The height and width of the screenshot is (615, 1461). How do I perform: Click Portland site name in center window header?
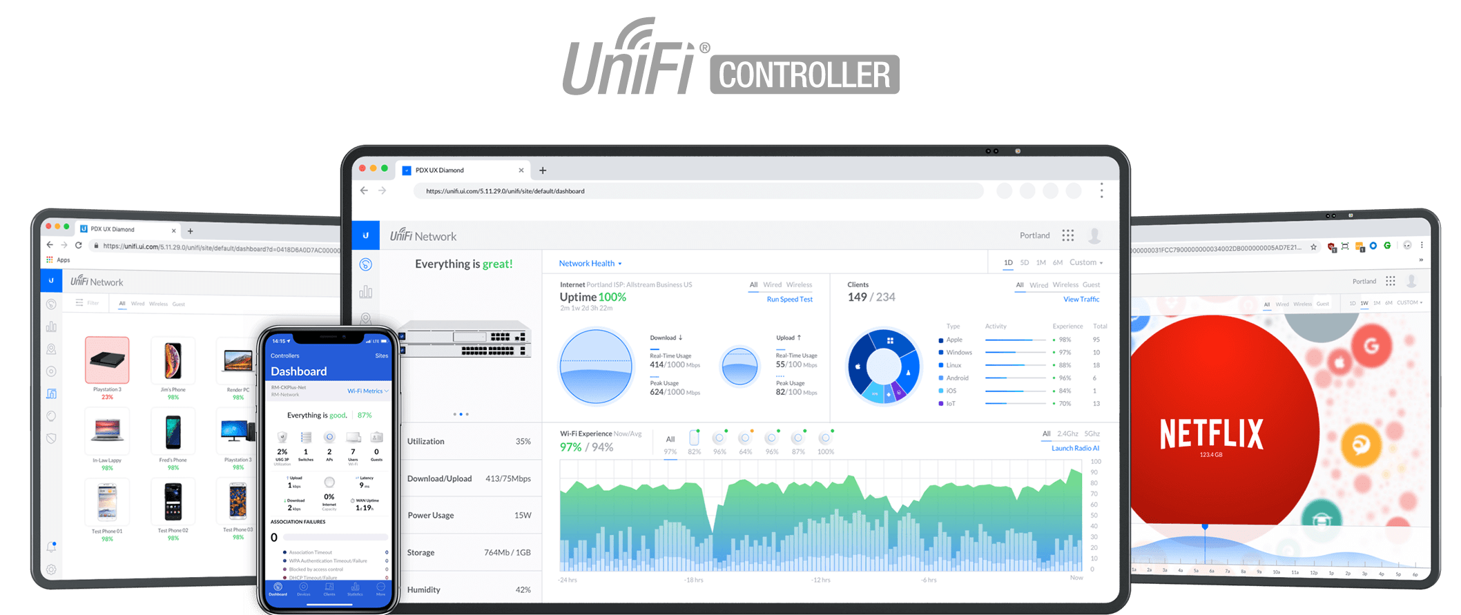(x=1034, y=235)
